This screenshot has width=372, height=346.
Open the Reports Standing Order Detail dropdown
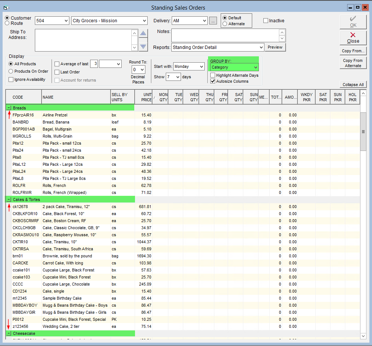point(261,47)
